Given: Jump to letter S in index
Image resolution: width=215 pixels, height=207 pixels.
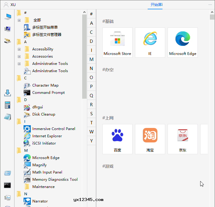Looking at the screenshot, I should pyautogui.click(x=91, y=113).
